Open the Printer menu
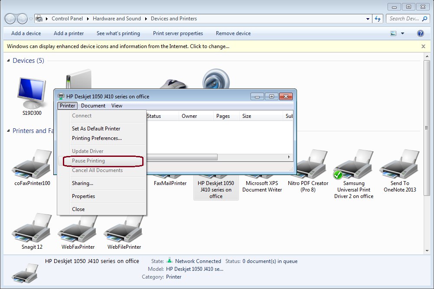The height and width of the screenshot is (289, 434). pos(67,106)
